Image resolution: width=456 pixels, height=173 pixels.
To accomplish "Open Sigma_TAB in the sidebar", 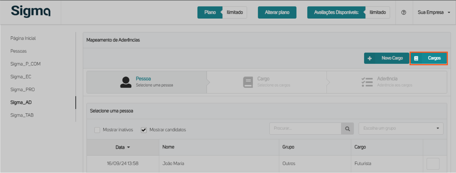I will pyautogui.click(x=22, y=115).
